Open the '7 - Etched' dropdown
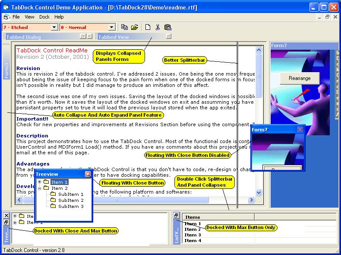This screenshot has height=255, width=341. (54, 27)
